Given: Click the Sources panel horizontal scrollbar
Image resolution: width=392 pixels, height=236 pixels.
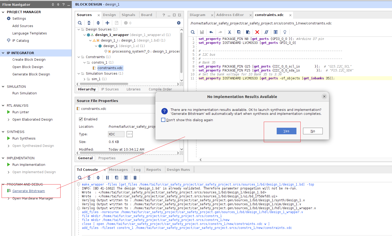Looking at the screenshot, I should click(x=104, y=84).
